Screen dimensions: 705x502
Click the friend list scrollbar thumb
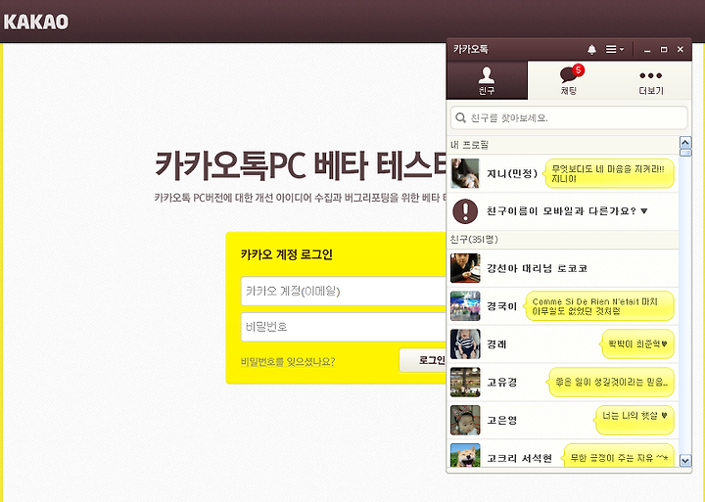(685, 153)
